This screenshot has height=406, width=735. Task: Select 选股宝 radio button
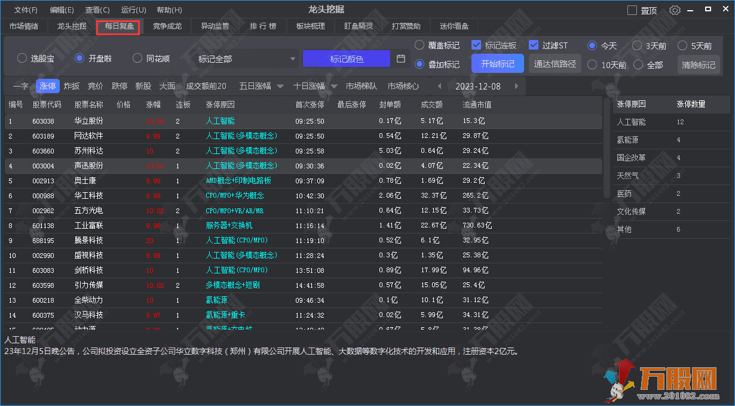click(22, 59)
